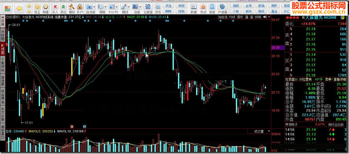This screenshot has height=154, width=349.
Task: Expand the 周期 dropdown arrow
Action: pos(105,7)
